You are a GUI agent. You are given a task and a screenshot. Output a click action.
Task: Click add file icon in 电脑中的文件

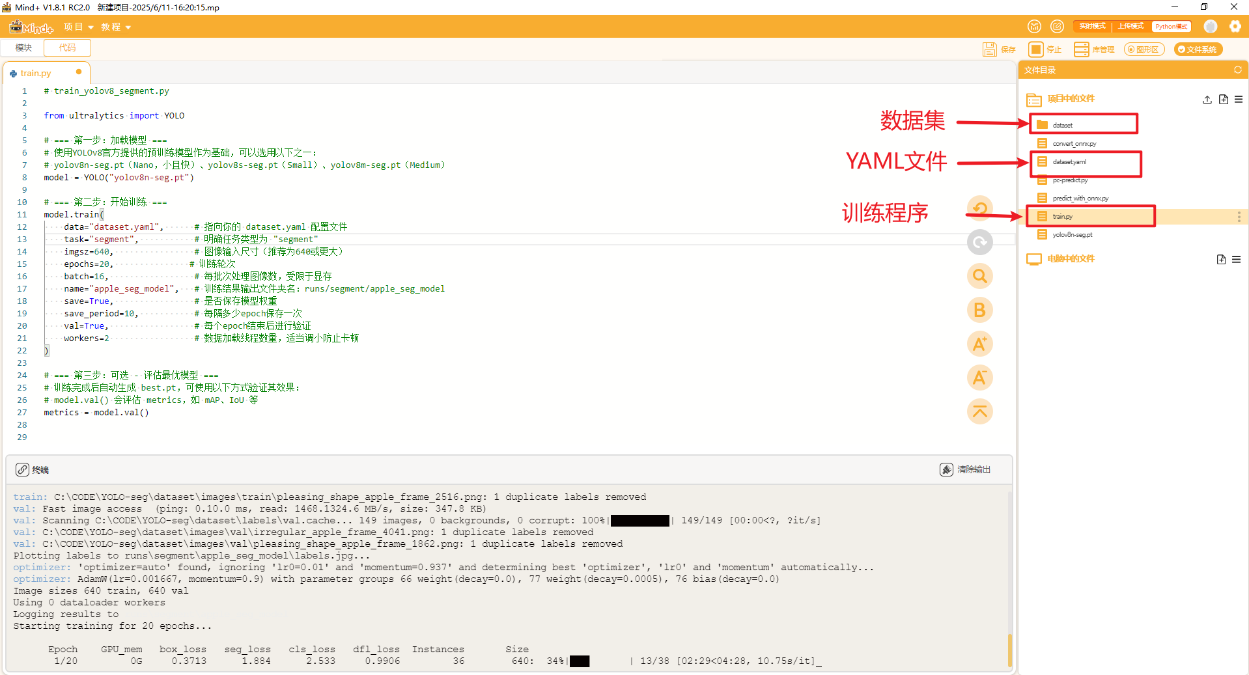[x=1221, y=259]
